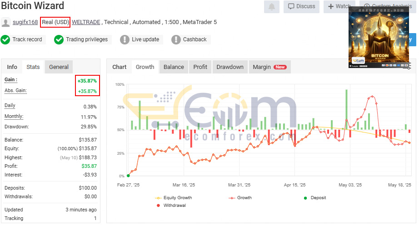
Task: Toggle the Equity Growth legend series
Action: tap(174, 198)
